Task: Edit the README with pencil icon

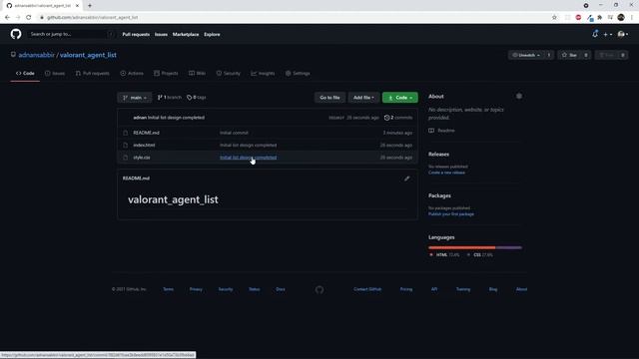Action: pyautogui.click(x=406, y=179)
